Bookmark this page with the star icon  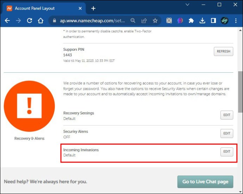coord(155,20)
